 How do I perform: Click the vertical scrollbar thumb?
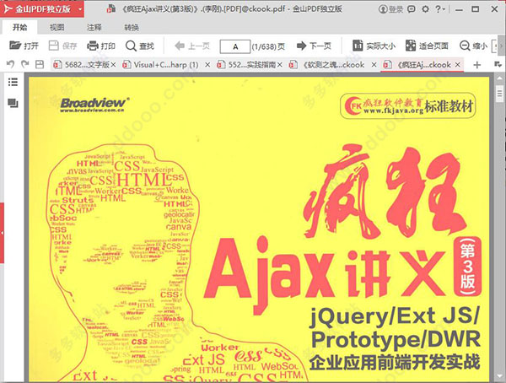pyautogui.click(x=499, y=94)
